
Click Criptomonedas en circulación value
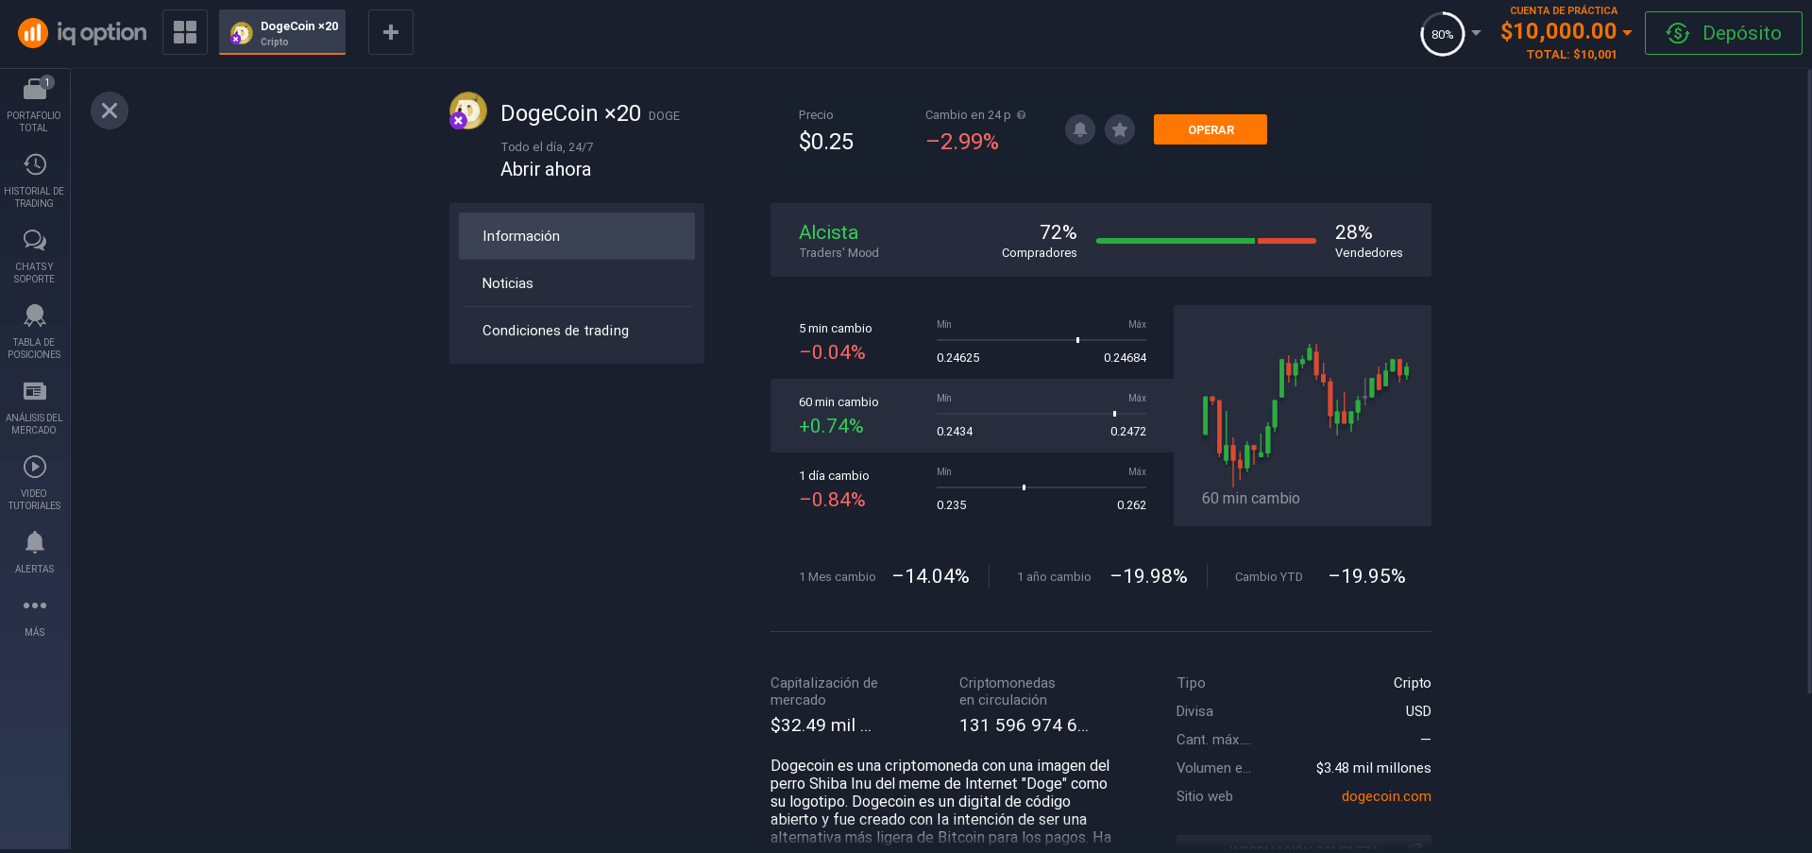click(x=1024, y=725)
